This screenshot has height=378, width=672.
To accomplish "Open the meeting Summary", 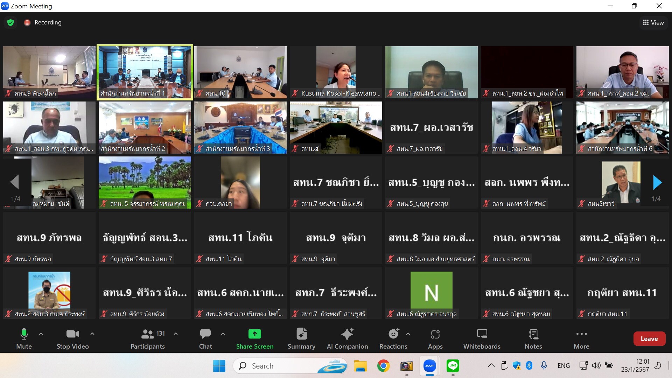I will point(301,338).
